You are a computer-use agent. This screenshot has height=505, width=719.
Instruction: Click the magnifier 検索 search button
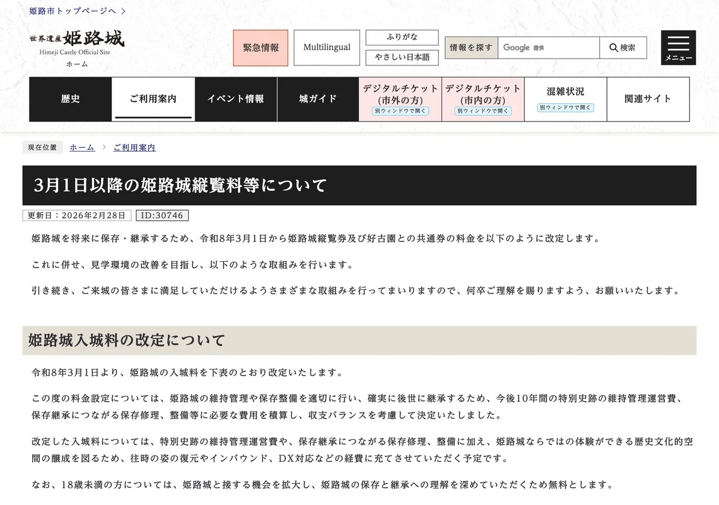pos(623,48)
